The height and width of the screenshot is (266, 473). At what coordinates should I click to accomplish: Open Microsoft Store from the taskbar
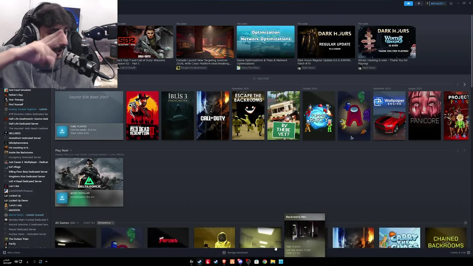(x=256, y=262)
